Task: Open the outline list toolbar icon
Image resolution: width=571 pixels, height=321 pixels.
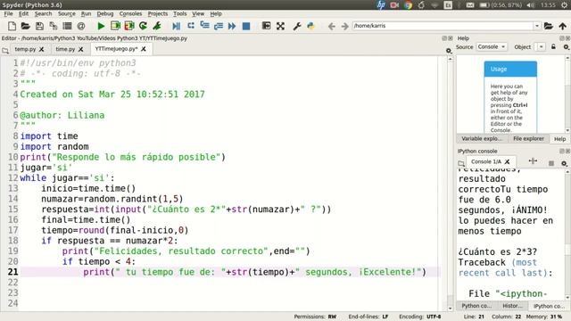Action: (x=67, y=26)
